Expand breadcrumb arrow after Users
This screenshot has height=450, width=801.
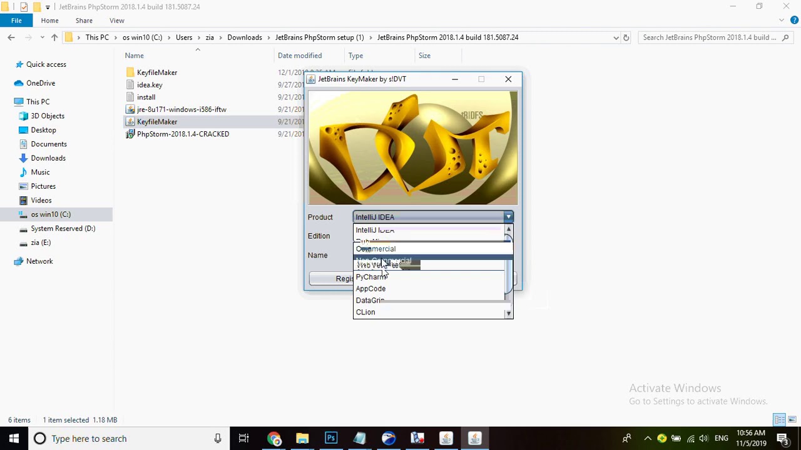click(199, 37)
